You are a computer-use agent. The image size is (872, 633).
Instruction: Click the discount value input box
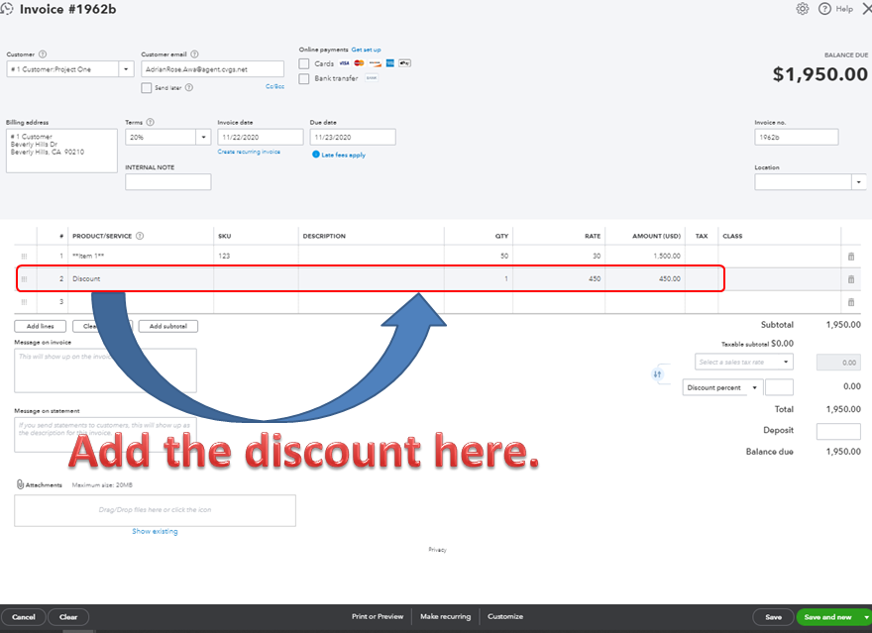point(779,387)
